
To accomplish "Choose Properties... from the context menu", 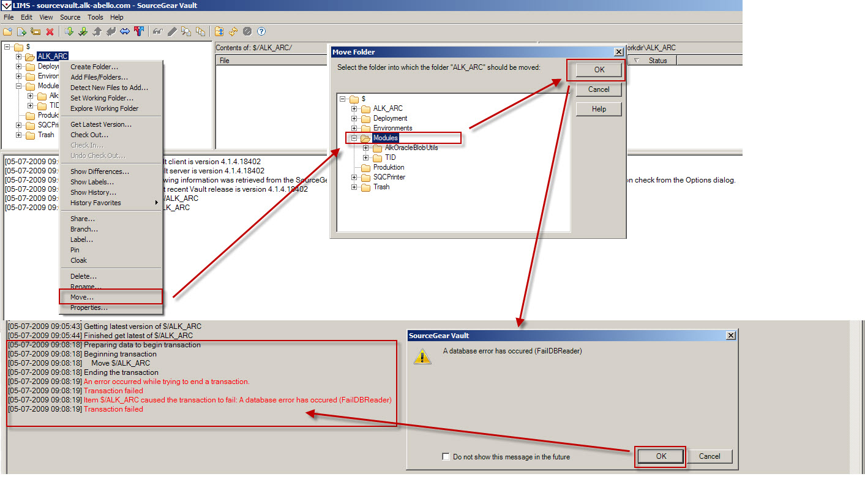I will tap(111, 307).
